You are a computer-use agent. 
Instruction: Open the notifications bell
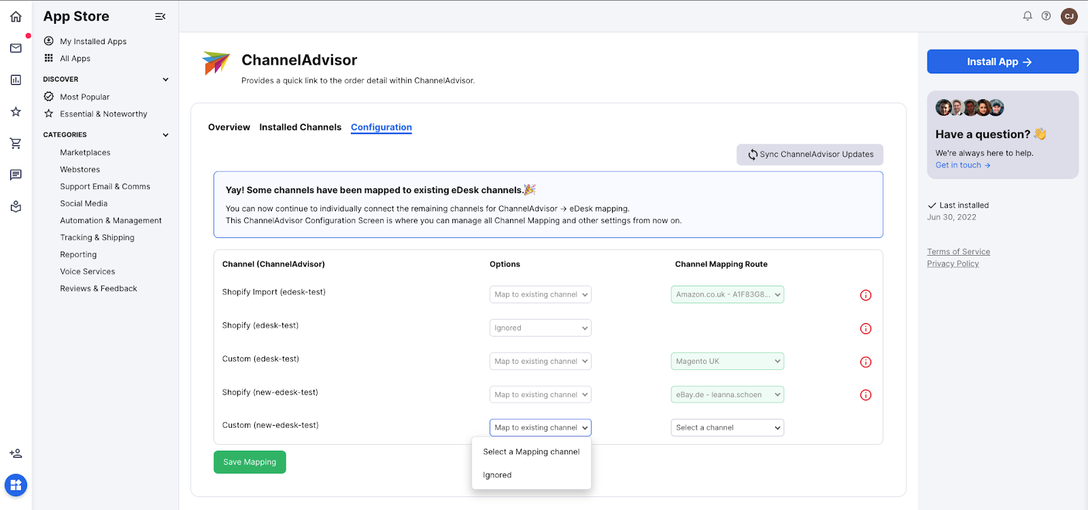coord(1027,16)
